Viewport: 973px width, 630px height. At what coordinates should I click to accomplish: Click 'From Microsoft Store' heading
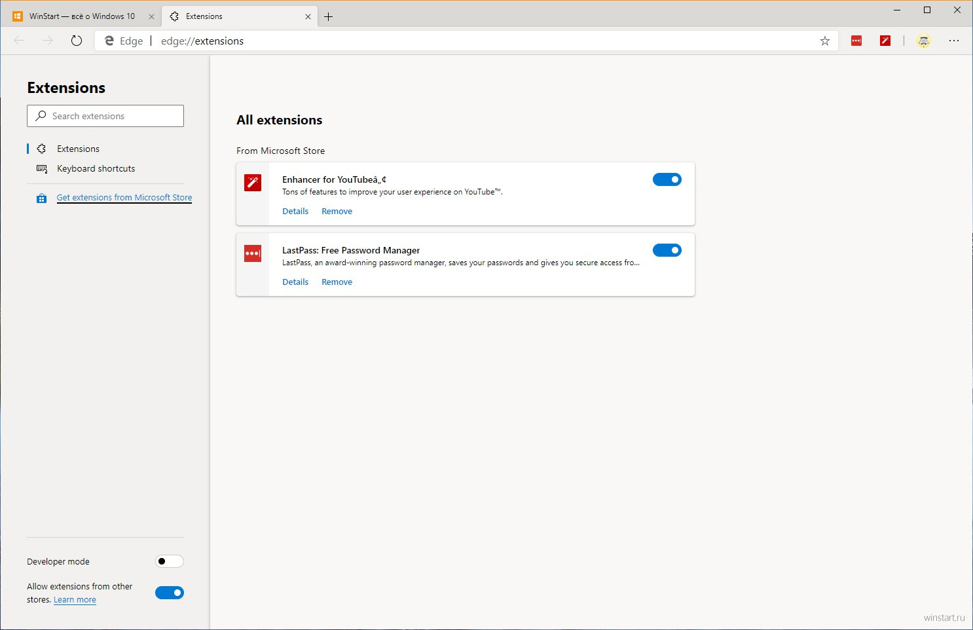280,151
